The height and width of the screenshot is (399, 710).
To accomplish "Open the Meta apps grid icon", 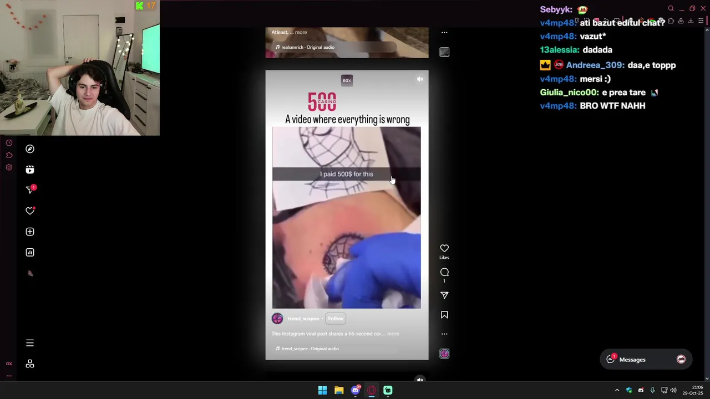I will click(x=30, y=364).
